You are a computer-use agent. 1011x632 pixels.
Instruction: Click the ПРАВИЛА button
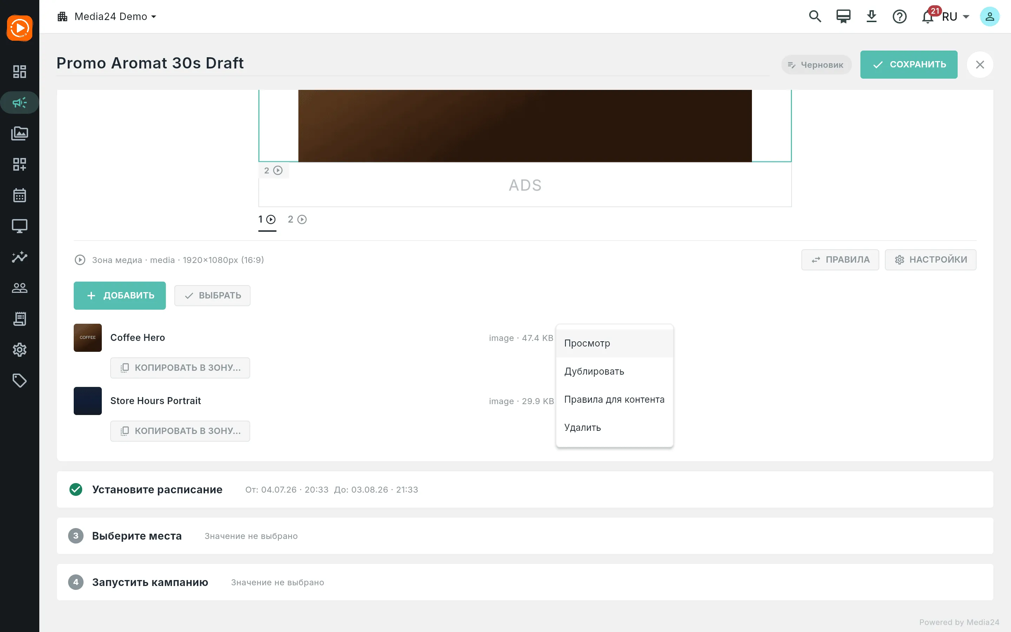point(840,259)
